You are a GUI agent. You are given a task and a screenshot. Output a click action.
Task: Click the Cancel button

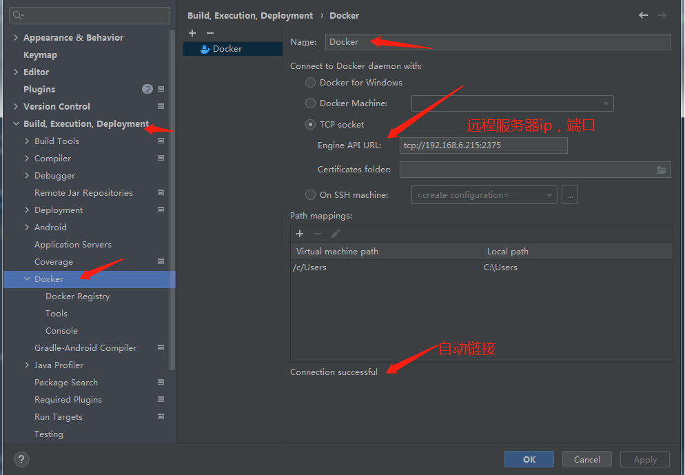coord(586,459)
